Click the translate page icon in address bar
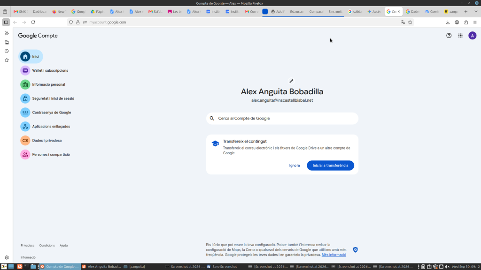The width and height of the screenshot is (481, 270). click(403, 22)
